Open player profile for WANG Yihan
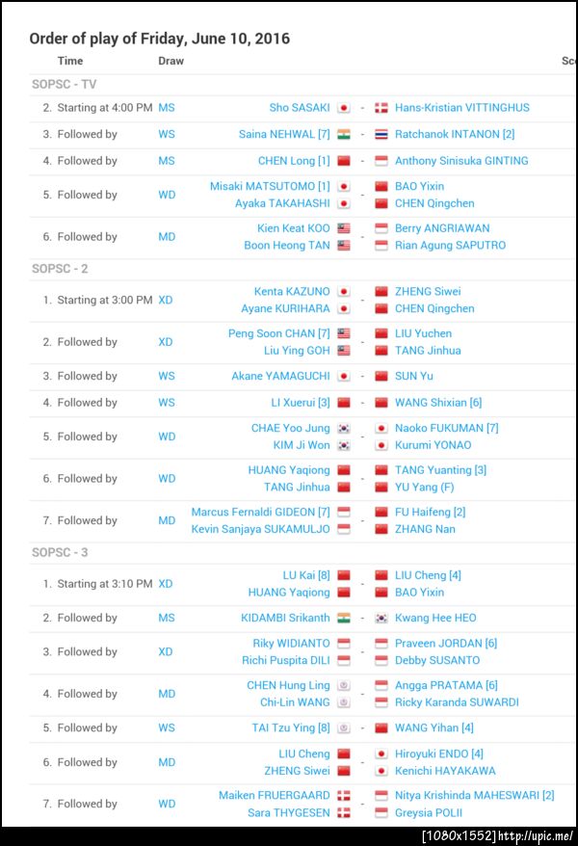Screen dimensions: 578x846 433,728
